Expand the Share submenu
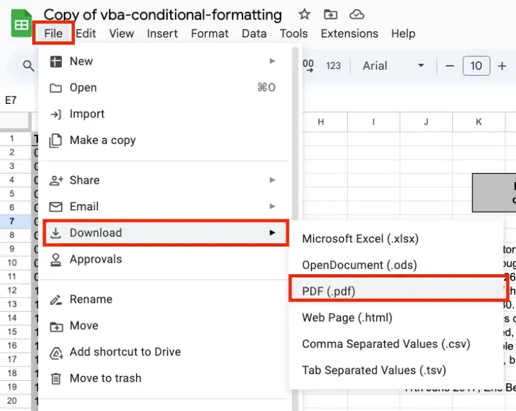 165,180
